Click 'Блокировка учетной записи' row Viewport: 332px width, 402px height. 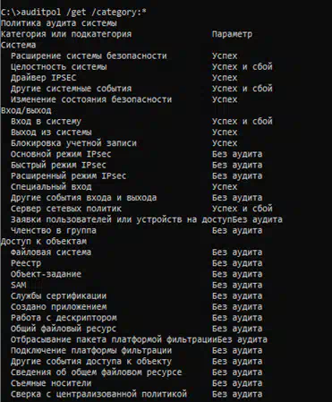73,143
